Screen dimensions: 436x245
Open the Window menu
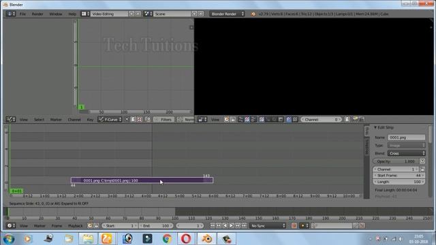[56, 14]
